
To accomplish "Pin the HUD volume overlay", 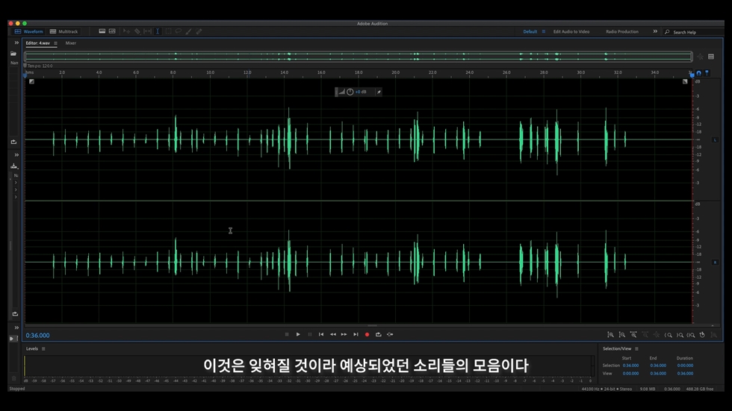I will tap(379, 92).
